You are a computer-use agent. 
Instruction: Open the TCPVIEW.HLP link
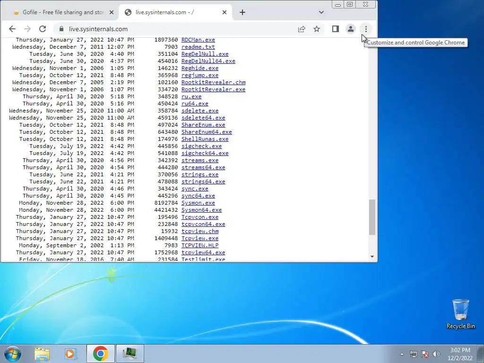[x=200, y=246]
